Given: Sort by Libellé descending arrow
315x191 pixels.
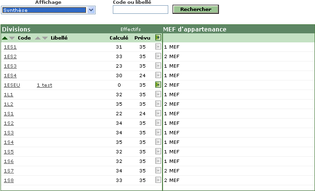Looking at the screenshot, I should [x=45, y=38].
